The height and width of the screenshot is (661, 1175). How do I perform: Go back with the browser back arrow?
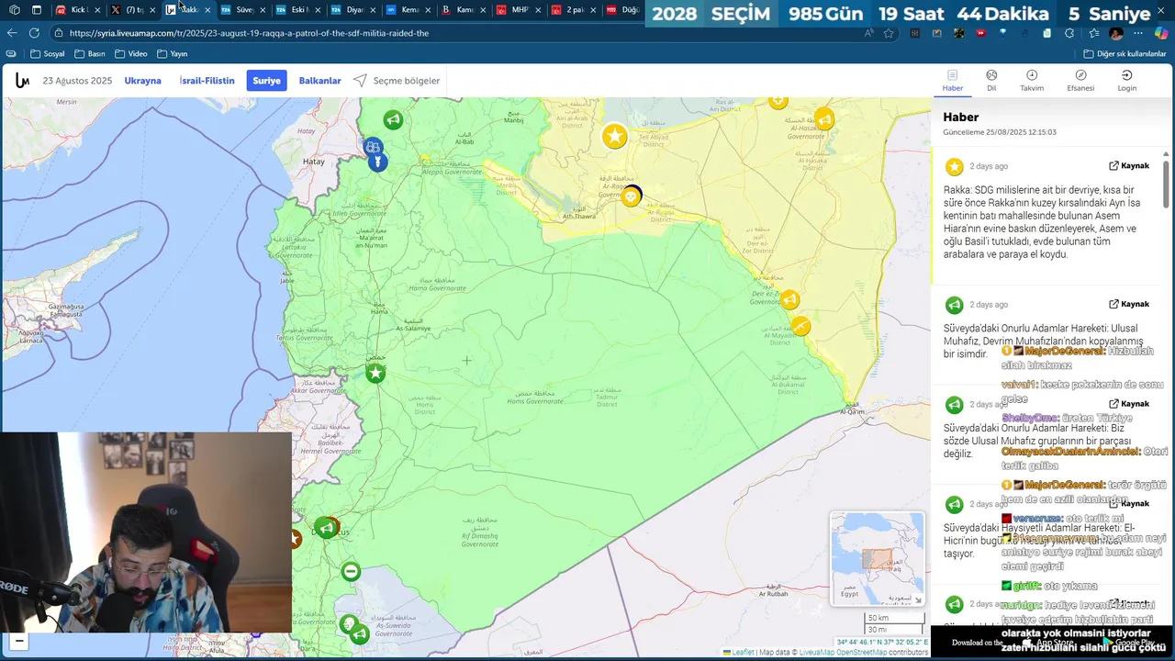coord(12,33)
